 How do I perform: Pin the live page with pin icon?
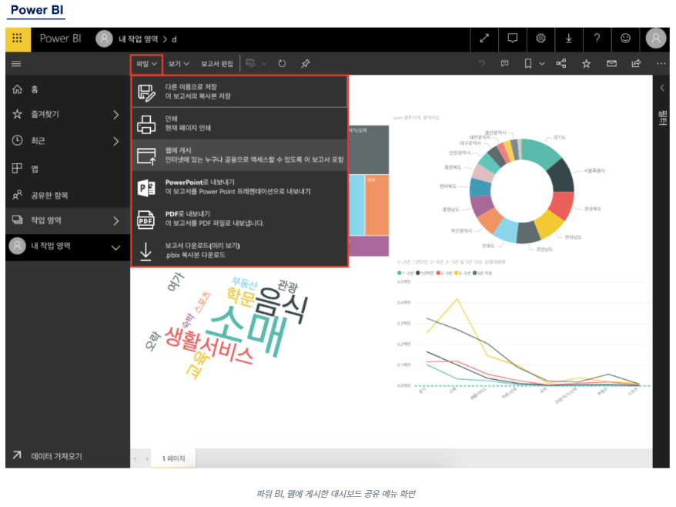pos(305,64)
